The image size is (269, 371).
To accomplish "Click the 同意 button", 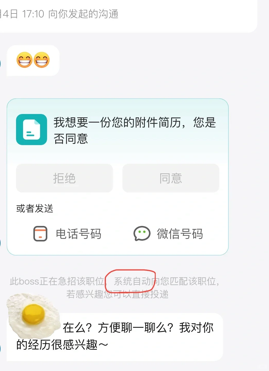I will click(x=171, y=178).
